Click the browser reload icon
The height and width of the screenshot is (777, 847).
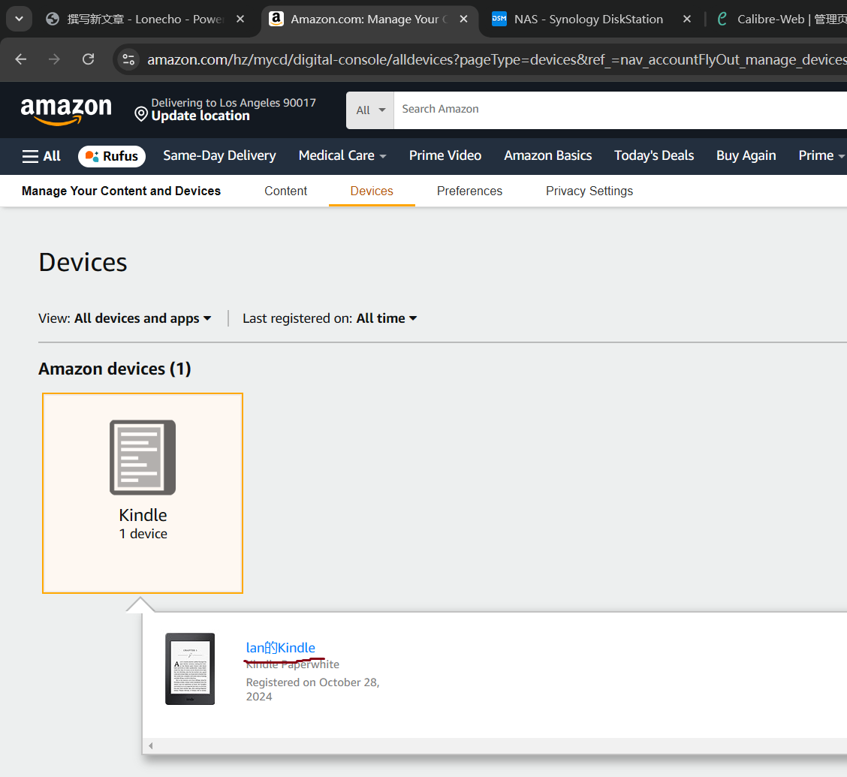pos(88,59)
